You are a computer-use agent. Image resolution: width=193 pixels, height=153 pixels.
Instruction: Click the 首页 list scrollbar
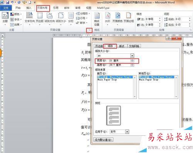coord(135,87)
